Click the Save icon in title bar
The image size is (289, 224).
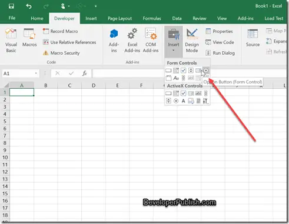pos(11,6)
